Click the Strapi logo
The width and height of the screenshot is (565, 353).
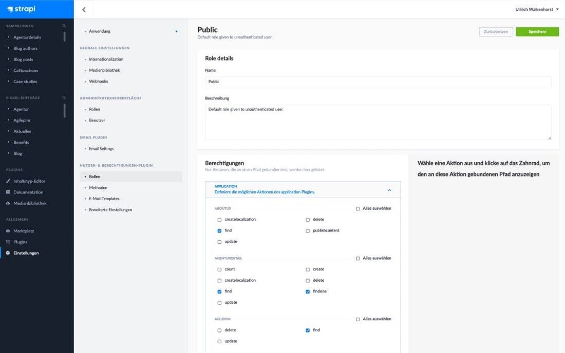[x=21, y=8]
